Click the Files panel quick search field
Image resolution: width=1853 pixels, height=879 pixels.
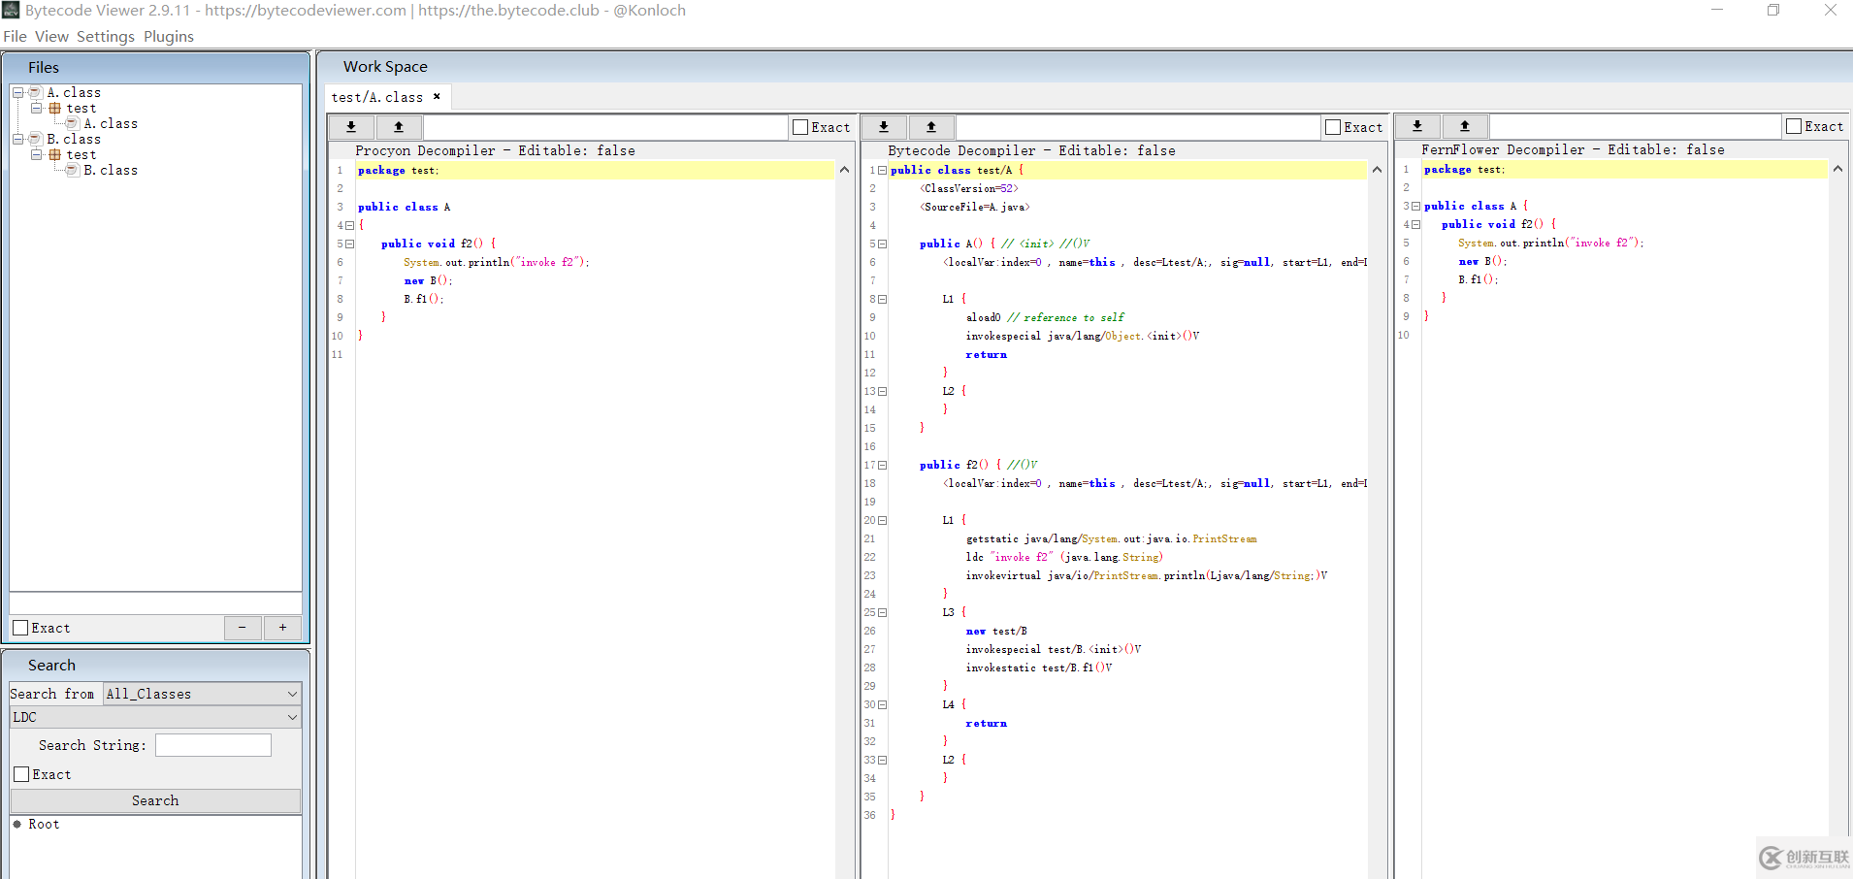coord(155,603)
